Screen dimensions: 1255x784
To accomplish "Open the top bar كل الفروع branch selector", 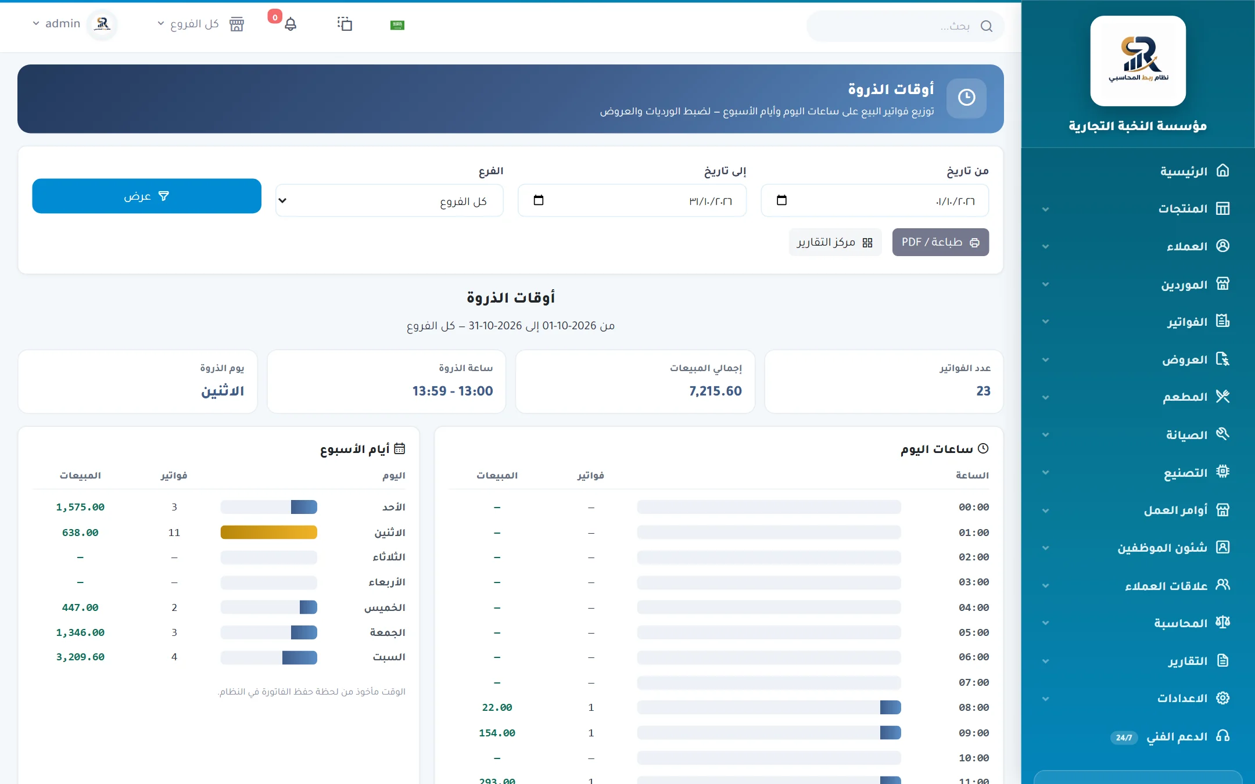I will (189, 24).
